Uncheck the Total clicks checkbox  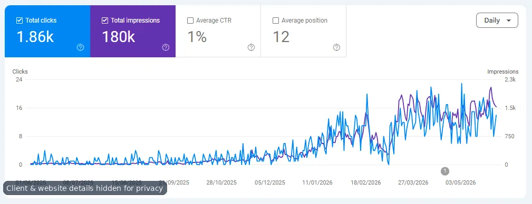point(20,21)
